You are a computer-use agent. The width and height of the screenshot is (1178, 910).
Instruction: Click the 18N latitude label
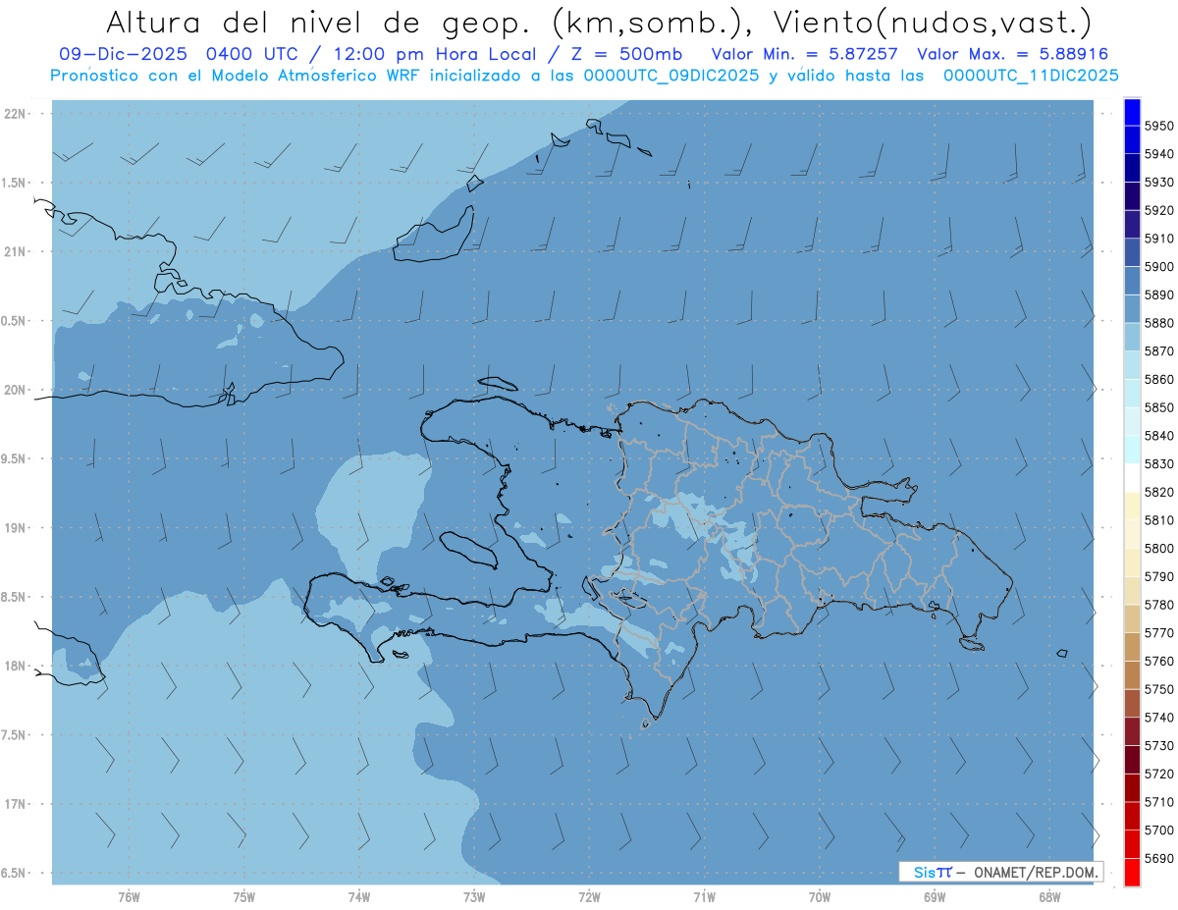point(15,666)
